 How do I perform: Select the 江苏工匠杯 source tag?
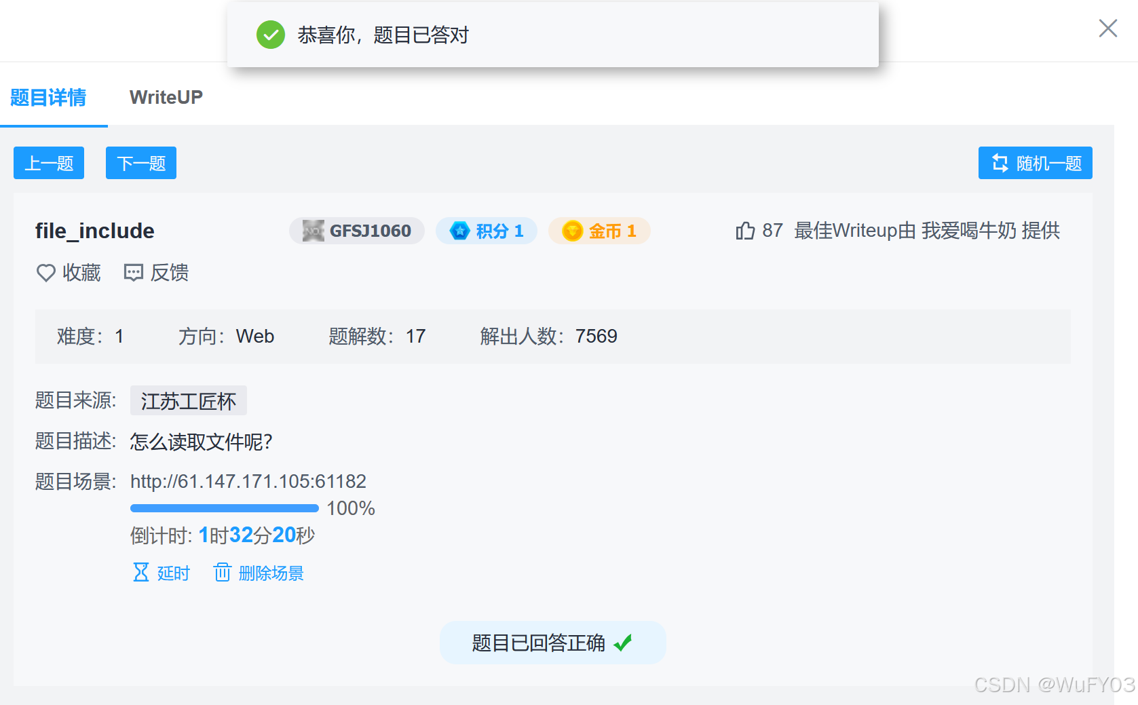189,400
